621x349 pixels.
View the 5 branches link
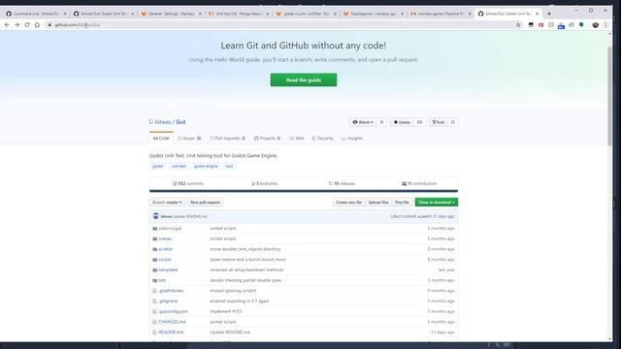(x=265, y=183)
